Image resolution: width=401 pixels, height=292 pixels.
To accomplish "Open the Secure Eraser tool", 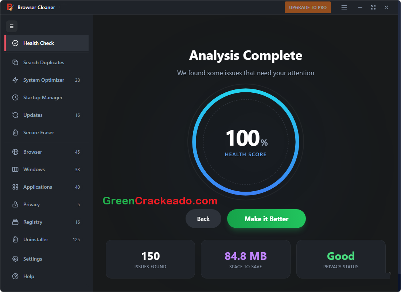I will [39, 132].
